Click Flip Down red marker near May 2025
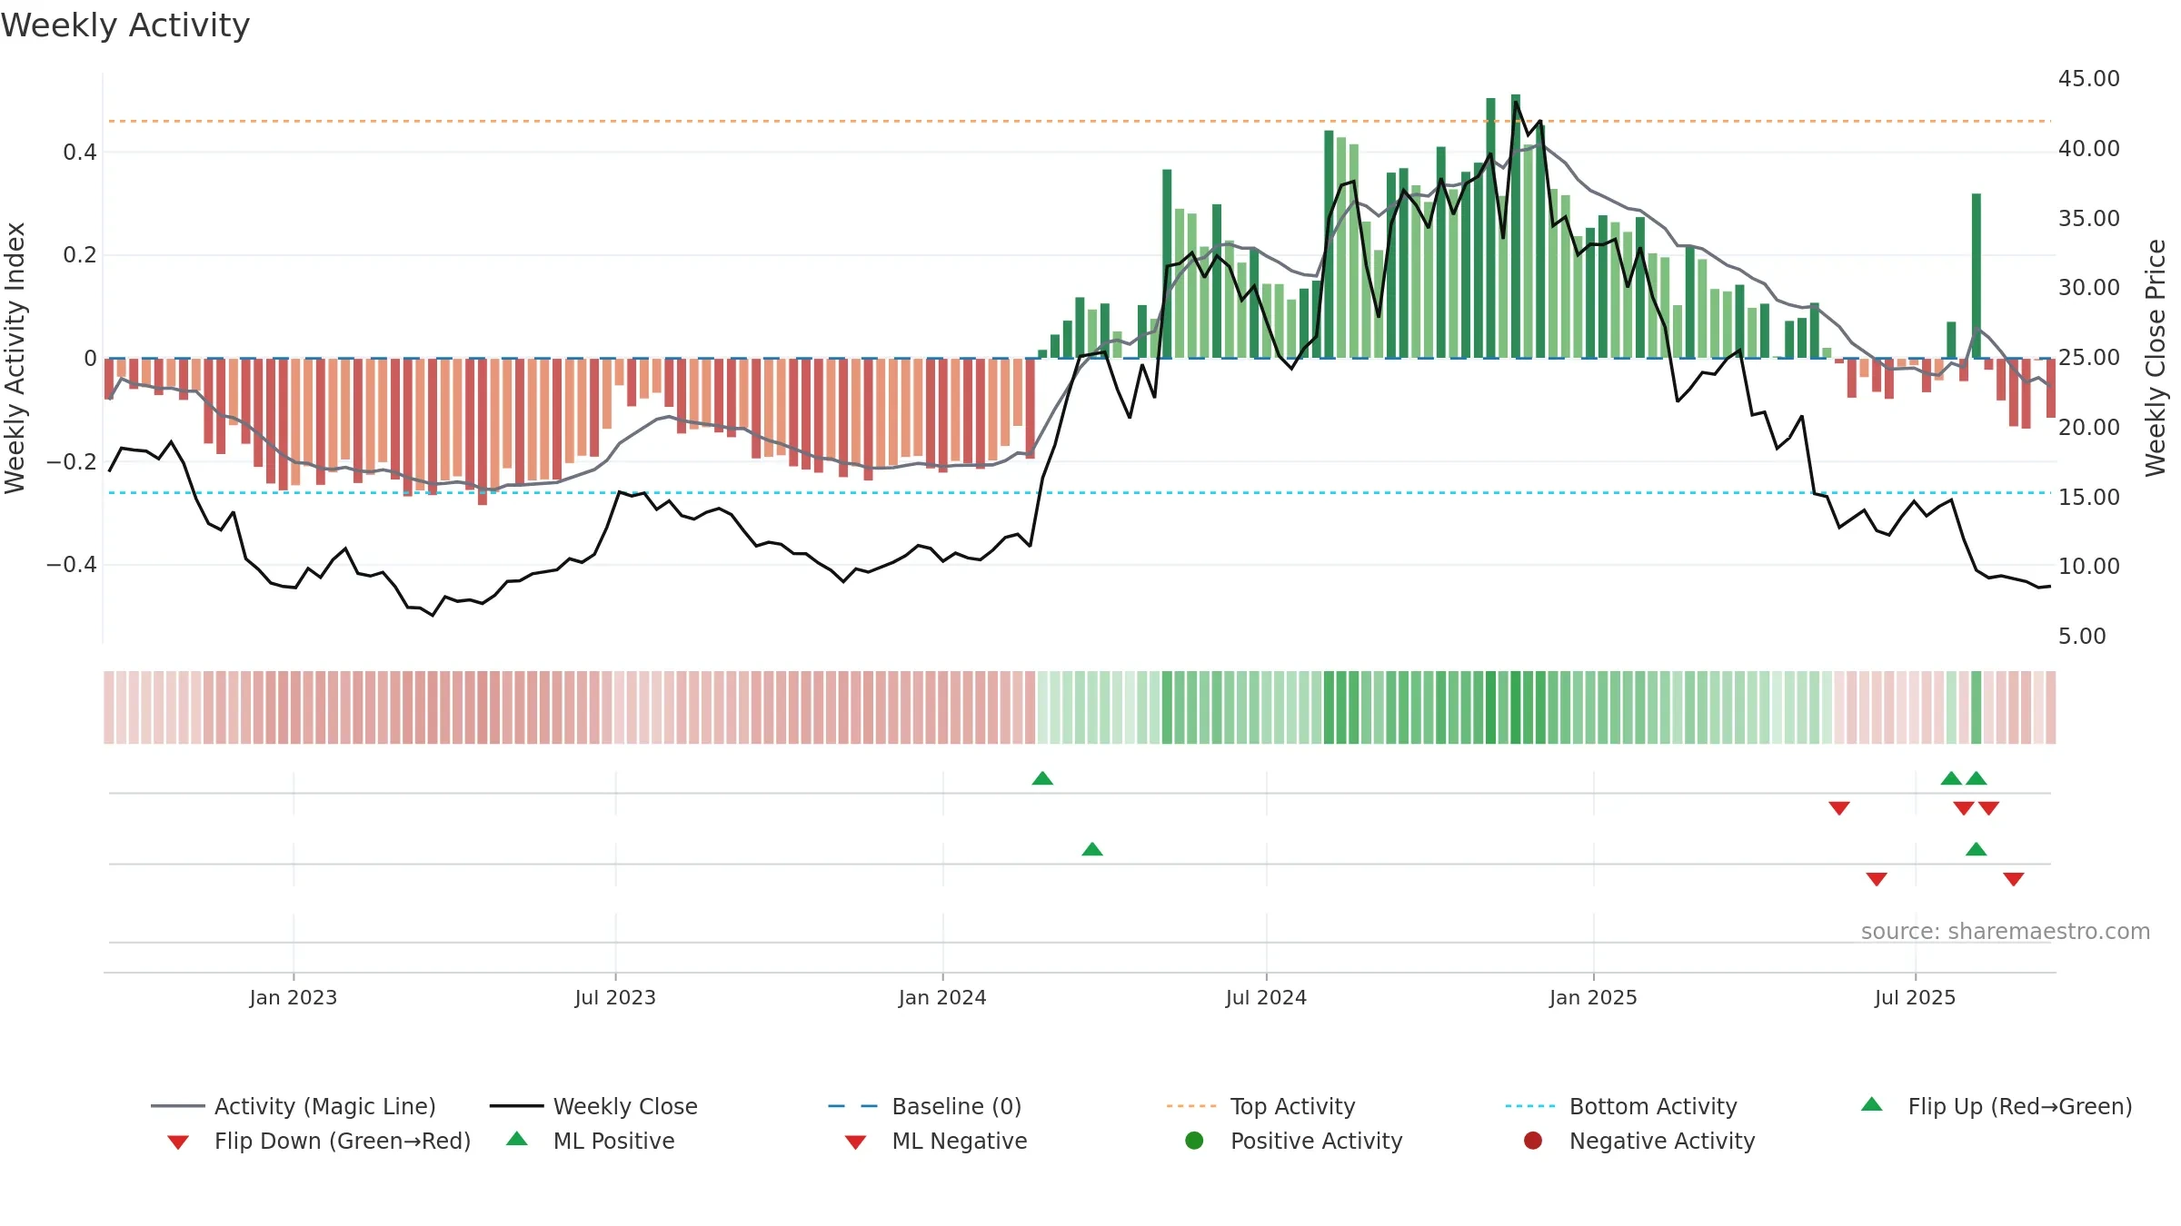This screenshot has height=1226, width=2181. point(1839,808)
